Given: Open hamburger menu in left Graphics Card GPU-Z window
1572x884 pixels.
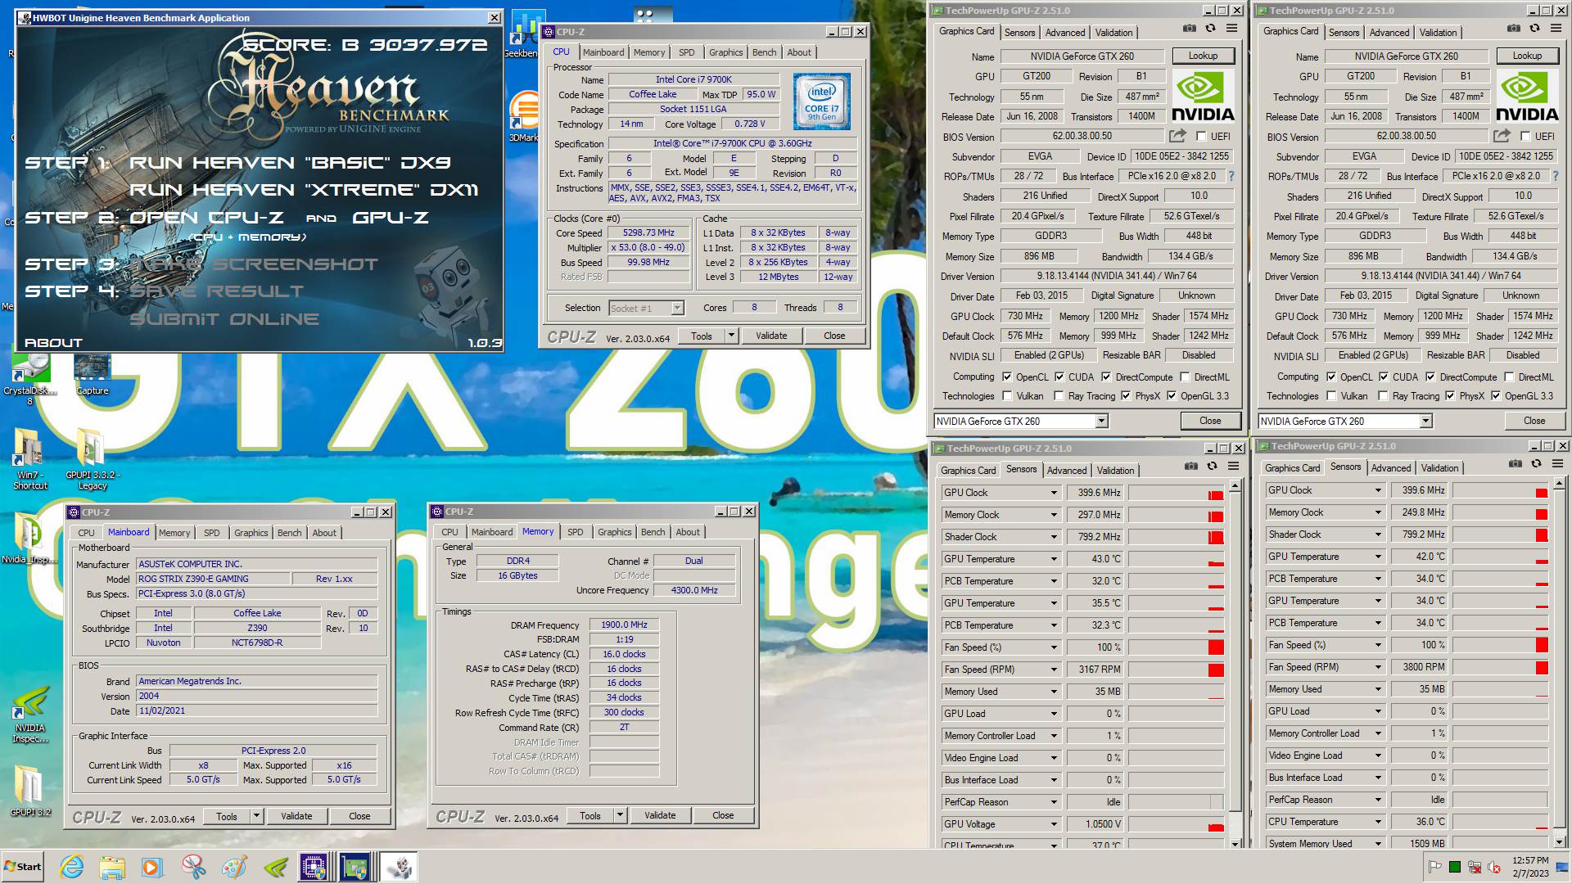Looking at the screenshot, I should pos(1231,29).
